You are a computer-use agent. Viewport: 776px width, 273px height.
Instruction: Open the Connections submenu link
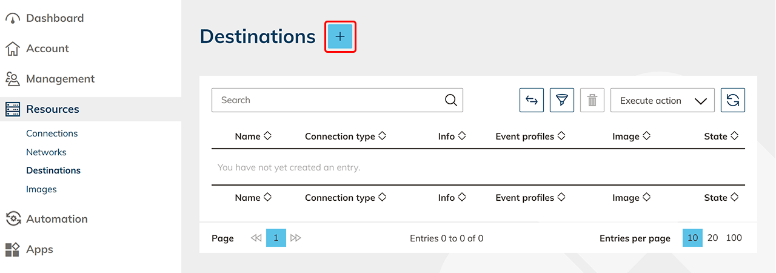(52, 133)
